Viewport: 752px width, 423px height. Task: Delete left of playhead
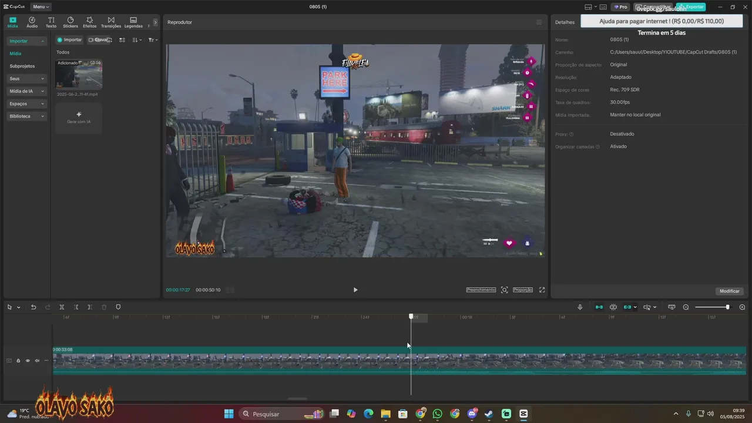point(76,307)
